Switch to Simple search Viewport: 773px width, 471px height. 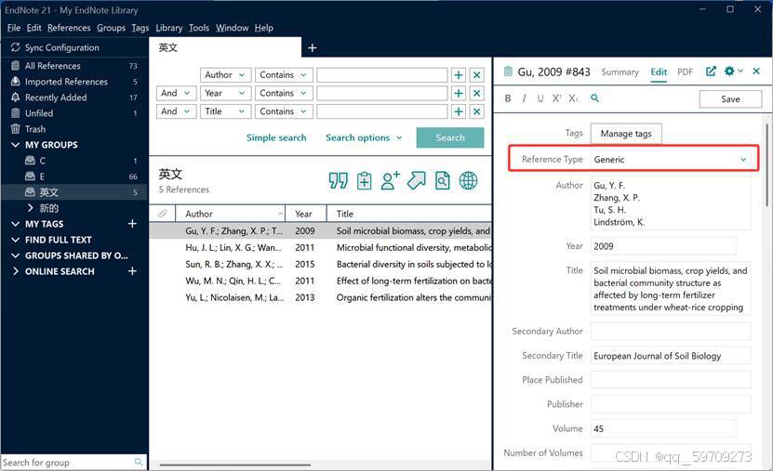[276, 137]
